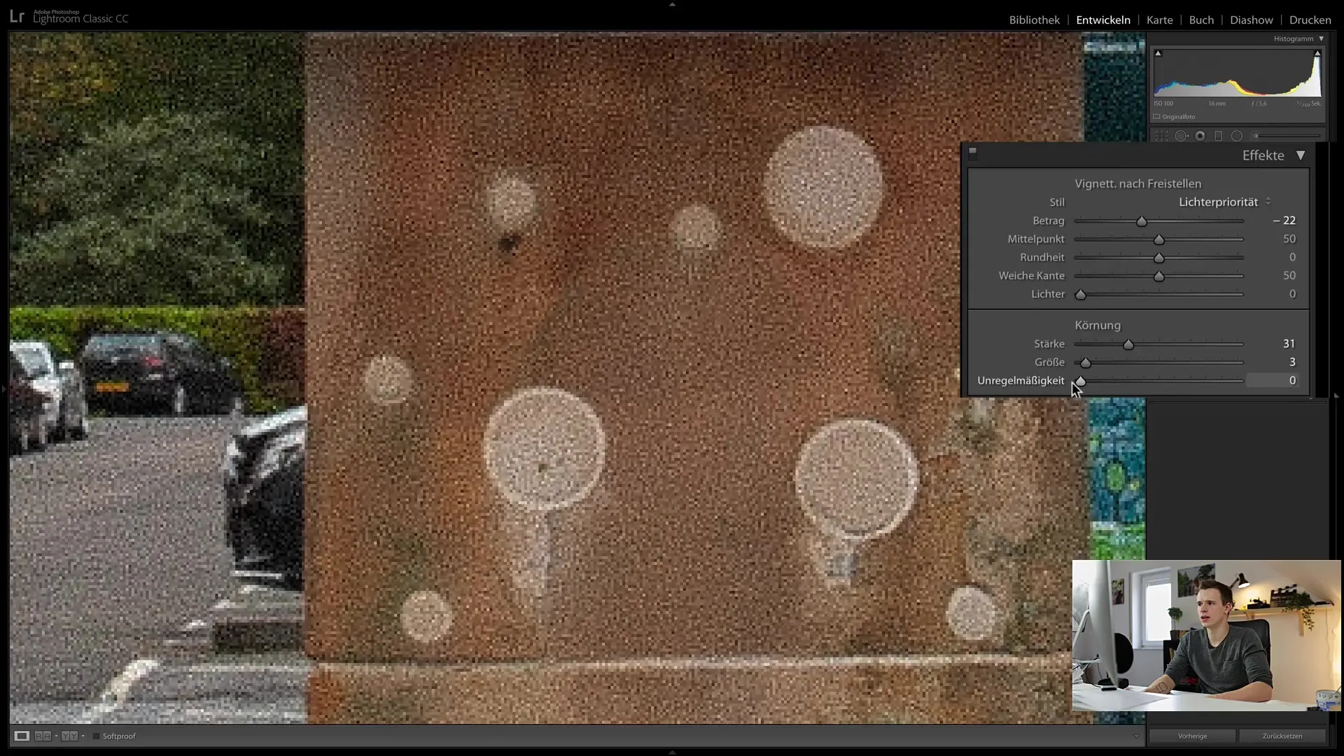
Task: Switch to Loupe view mode icon
Action: (22, 736)
